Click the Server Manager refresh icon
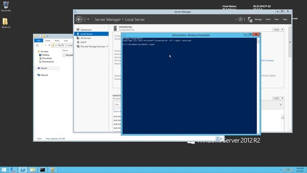Screen dimensions: 307x173 pos(240,19)
